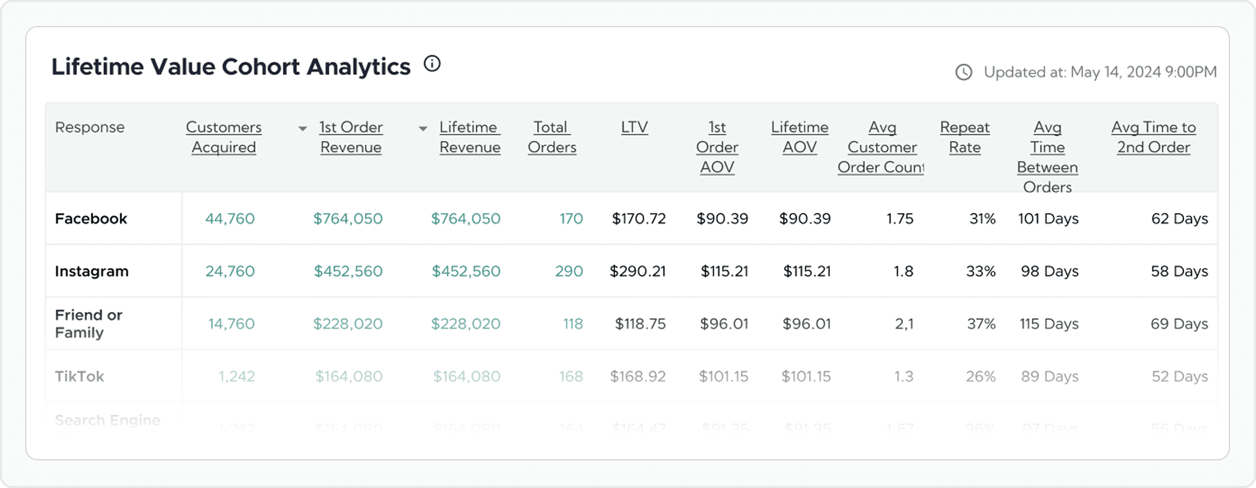The height and width of the screenshot is (488, 1256).
Task: Click Facebook 101 Days between orders
Action: point(1048,219)
